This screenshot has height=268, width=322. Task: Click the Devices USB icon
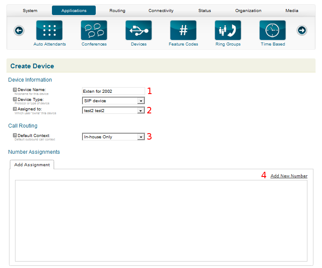pyautogui.click(x=139, y=30)
